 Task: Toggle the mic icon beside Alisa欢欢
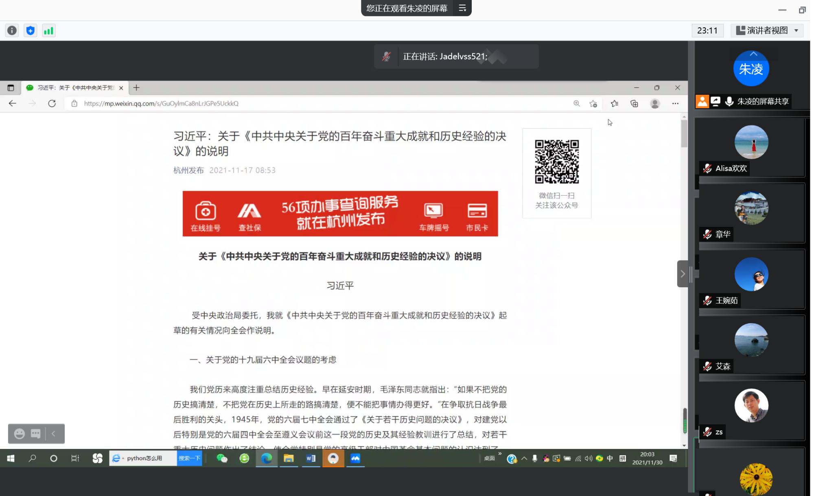707,168
